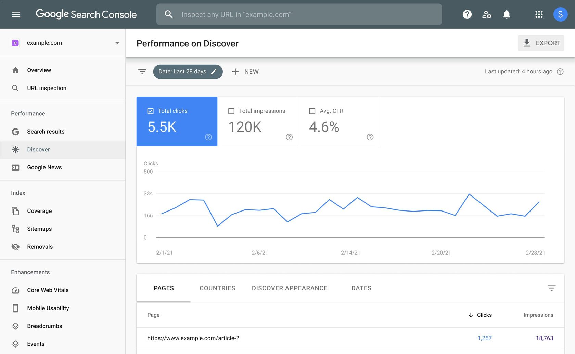Screen dimensions: 575x354
Task: Check the Total impressions checkbox
Action: (231, 111)
